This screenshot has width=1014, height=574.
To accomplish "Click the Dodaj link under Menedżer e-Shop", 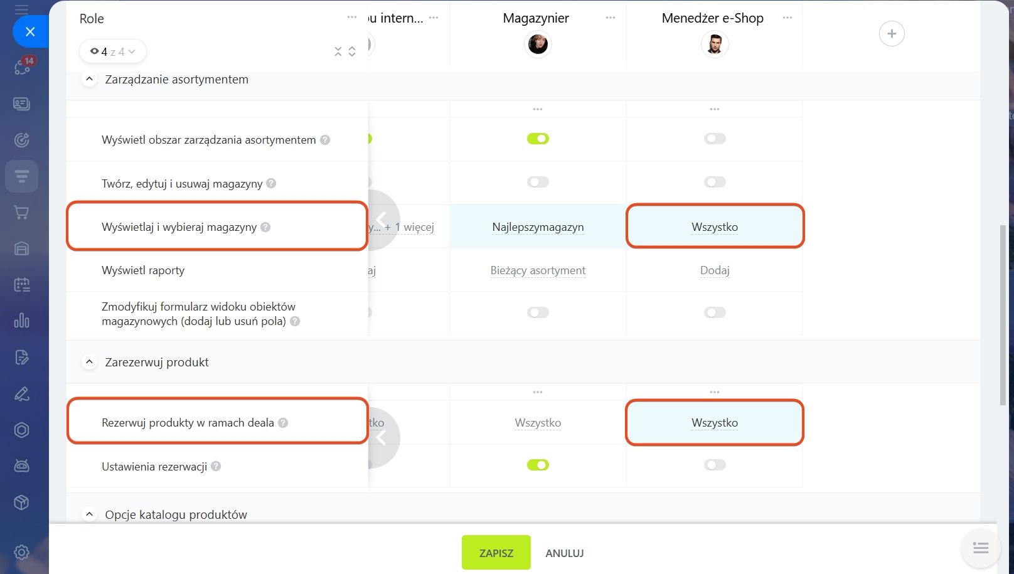I will [715, 270].
